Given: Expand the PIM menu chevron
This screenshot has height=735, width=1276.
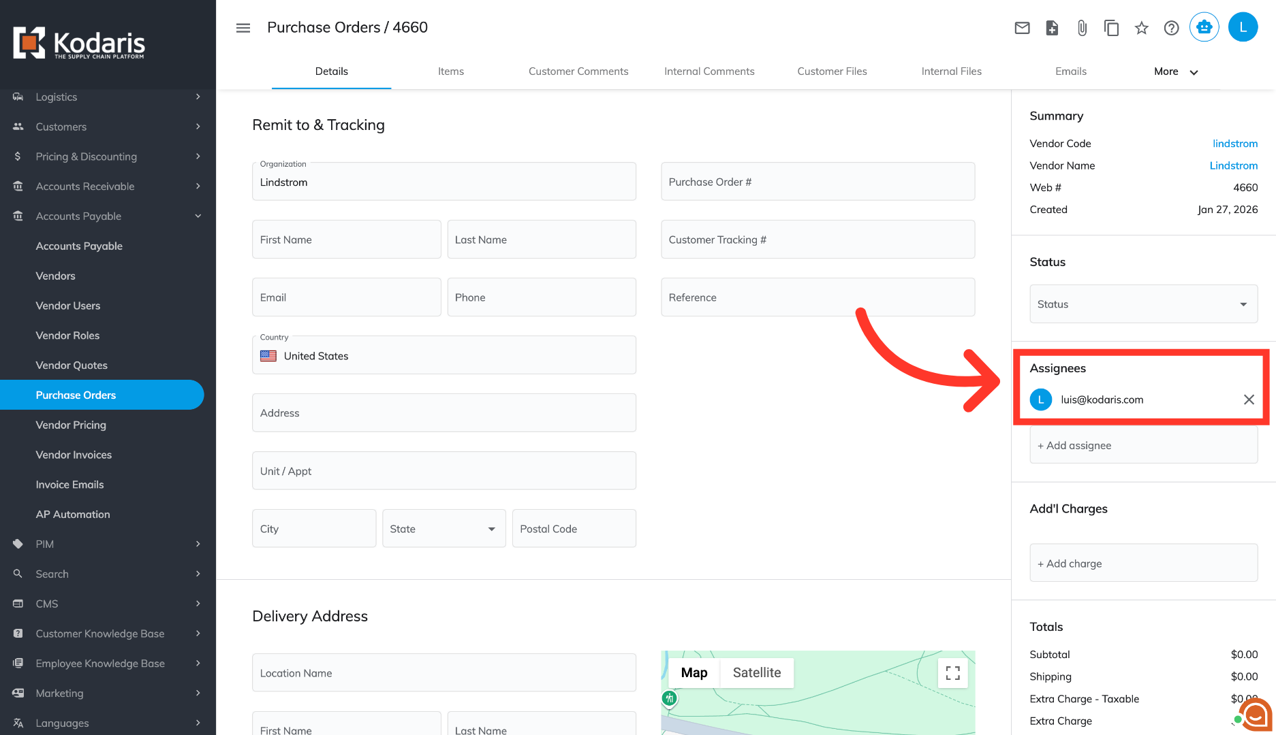Looking at the screenshot, I should (x=198, y=544).
